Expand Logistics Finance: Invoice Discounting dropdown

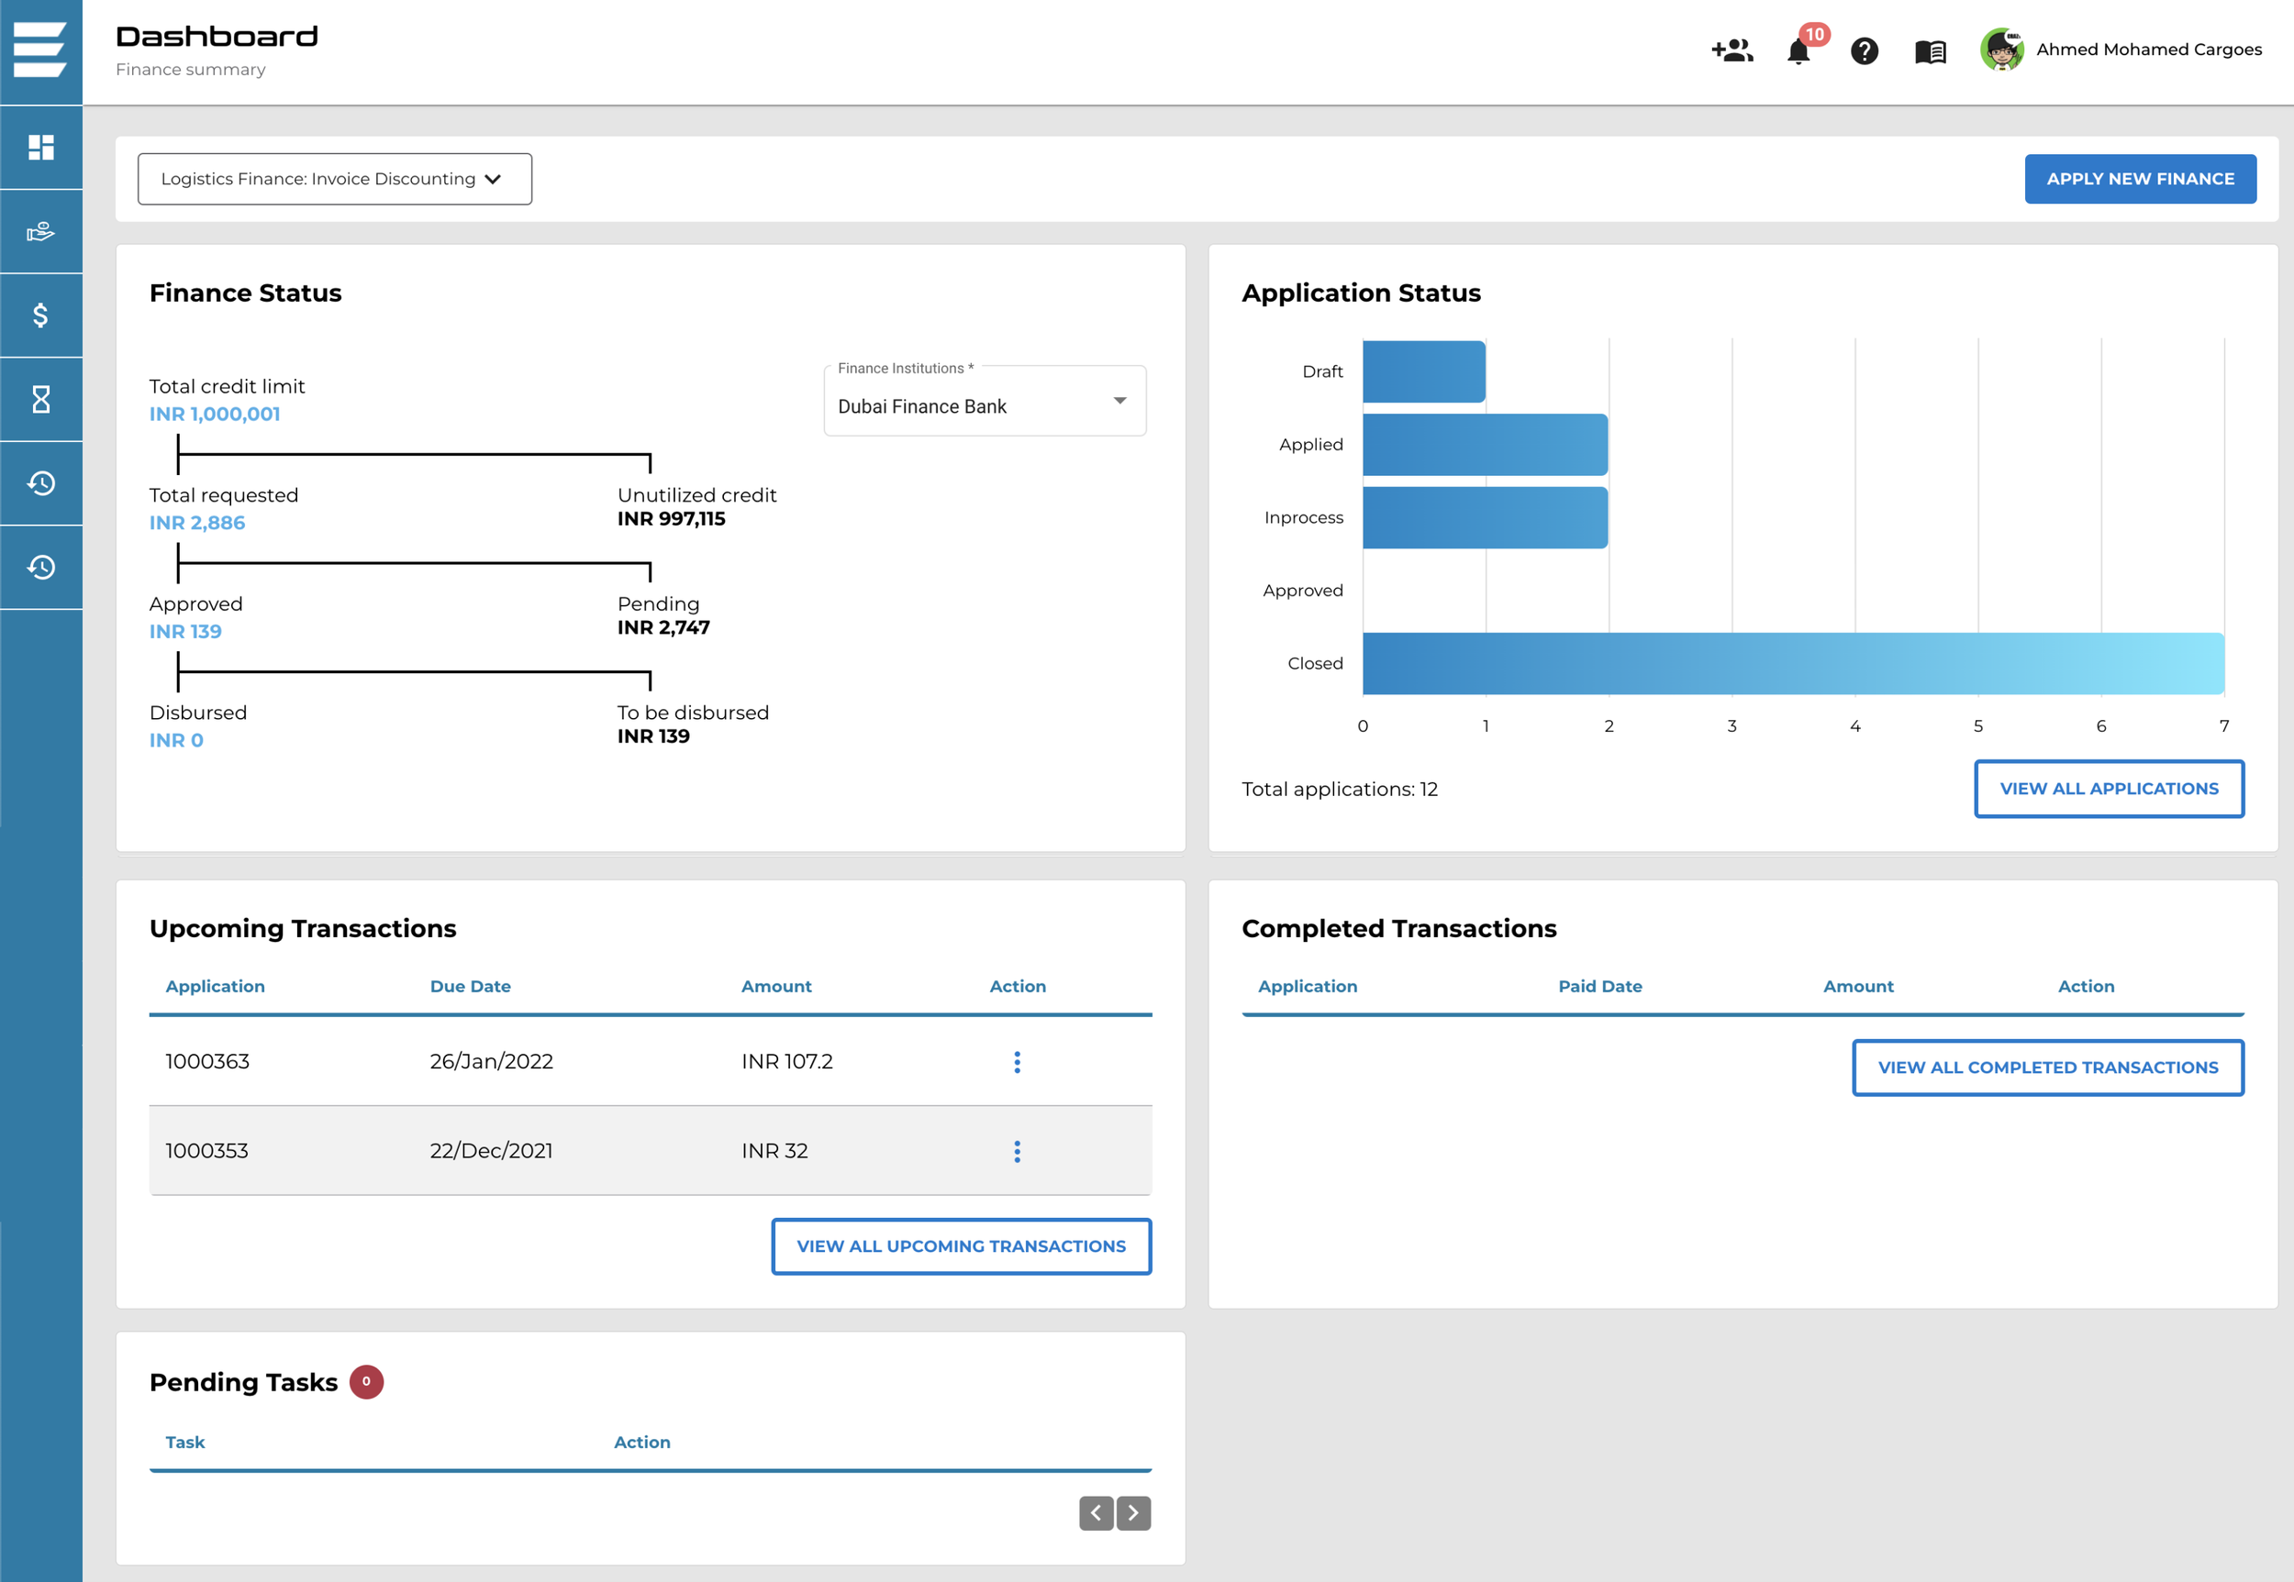[334, 180]
